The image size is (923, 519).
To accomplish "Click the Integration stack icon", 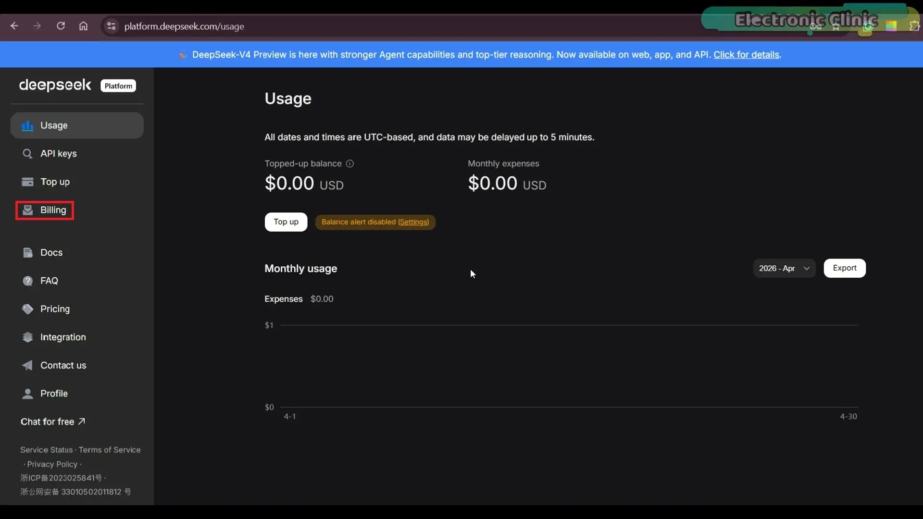I will [27, 337].
